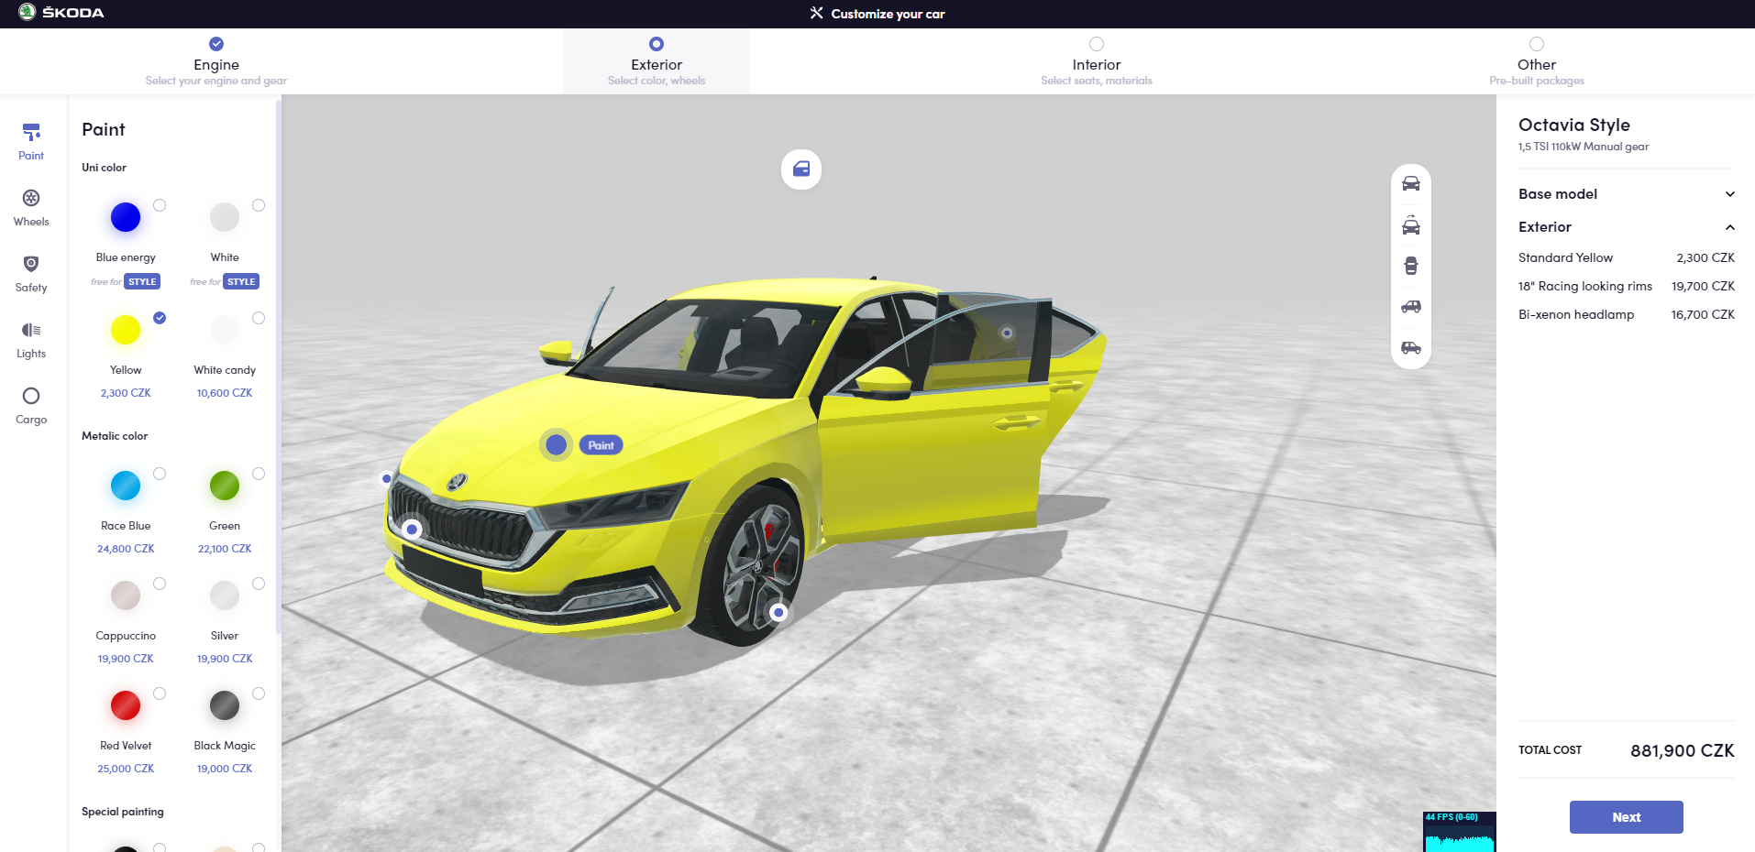The width and height of the screenshot is (1755, 852).
Task: Click the Special painting section heading
Action: [x=123, y=812]
